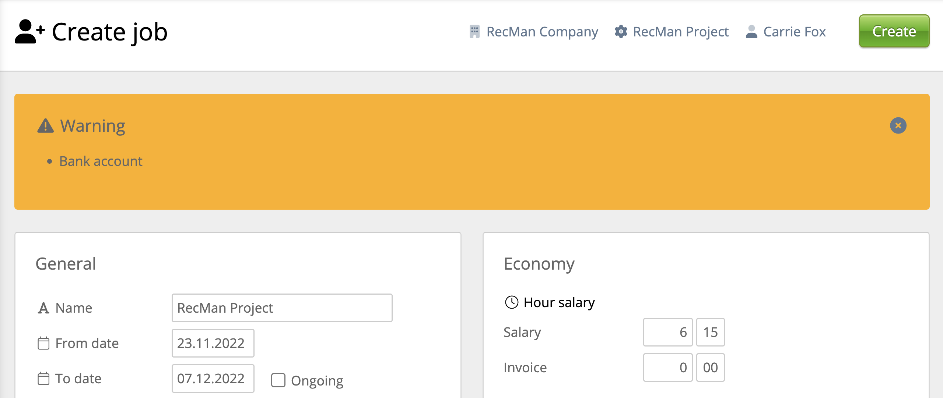Image resolution: width=943 pixels, height=398 pixels.
Task: Open the Carrie Fox candidate link
Action: coord(795,32)
